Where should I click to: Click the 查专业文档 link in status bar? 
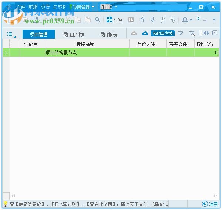coord(100,204)
